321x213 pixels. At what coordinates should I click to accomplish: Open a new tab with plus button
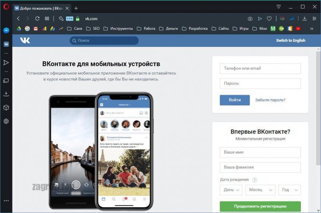click(76, 9)
